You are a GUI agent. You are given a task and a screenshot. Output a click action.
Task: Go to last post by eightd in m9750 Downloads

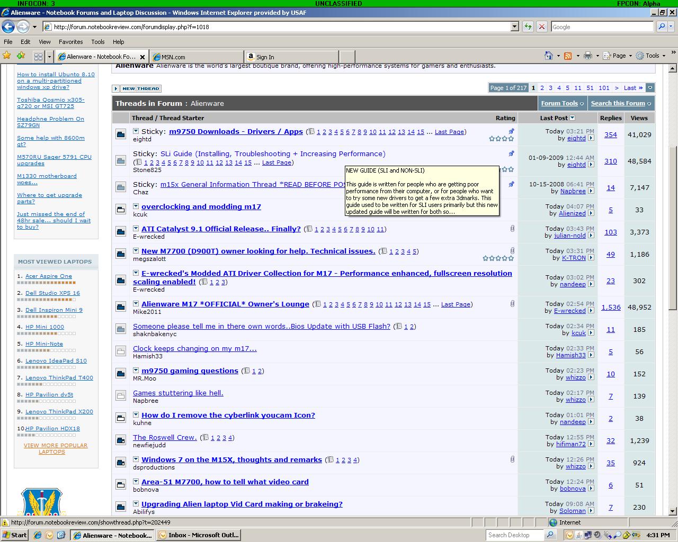591,138
